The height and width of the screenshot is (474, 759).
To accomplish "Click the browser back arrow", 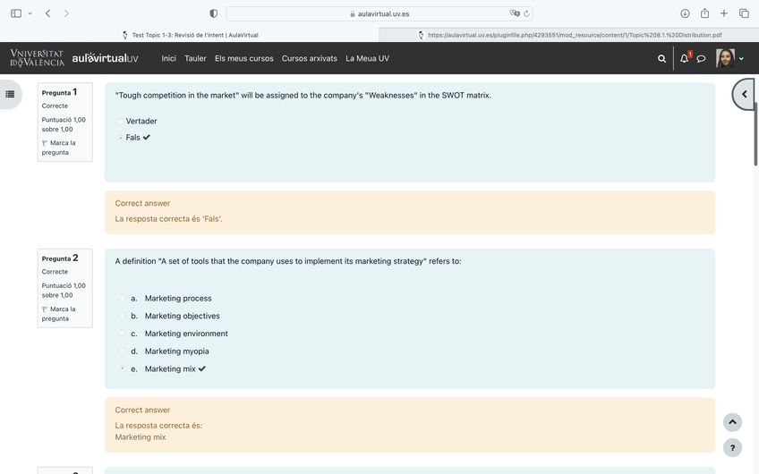I will pyautogui.click(x=48, y=13).
